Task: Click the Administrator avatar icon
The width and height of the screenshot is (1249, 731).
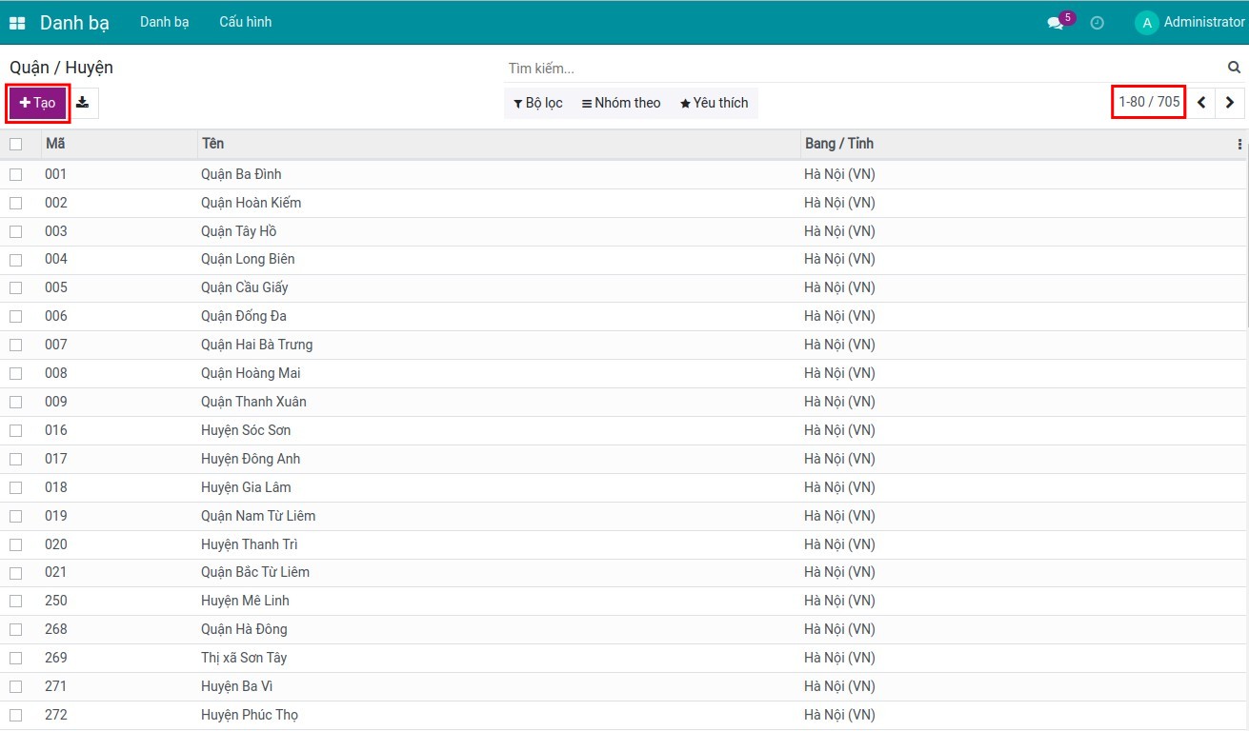Action: 1146,23
